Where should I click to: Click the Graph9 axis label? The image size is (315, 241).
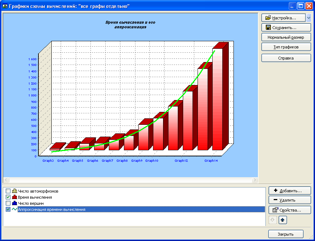click(137, 161)
